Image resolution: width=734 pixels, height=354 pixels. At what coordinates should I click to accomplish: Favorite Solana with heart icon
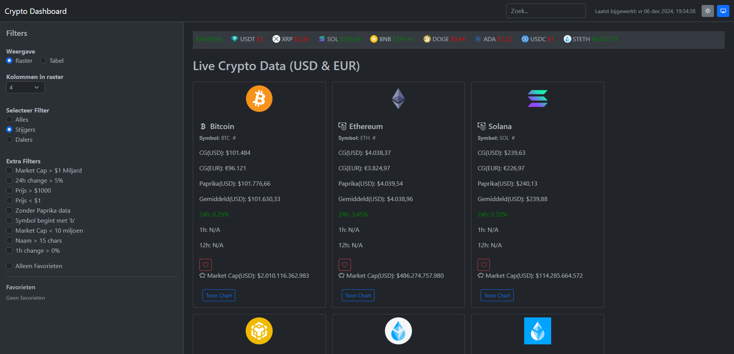[x=484, y=265]
